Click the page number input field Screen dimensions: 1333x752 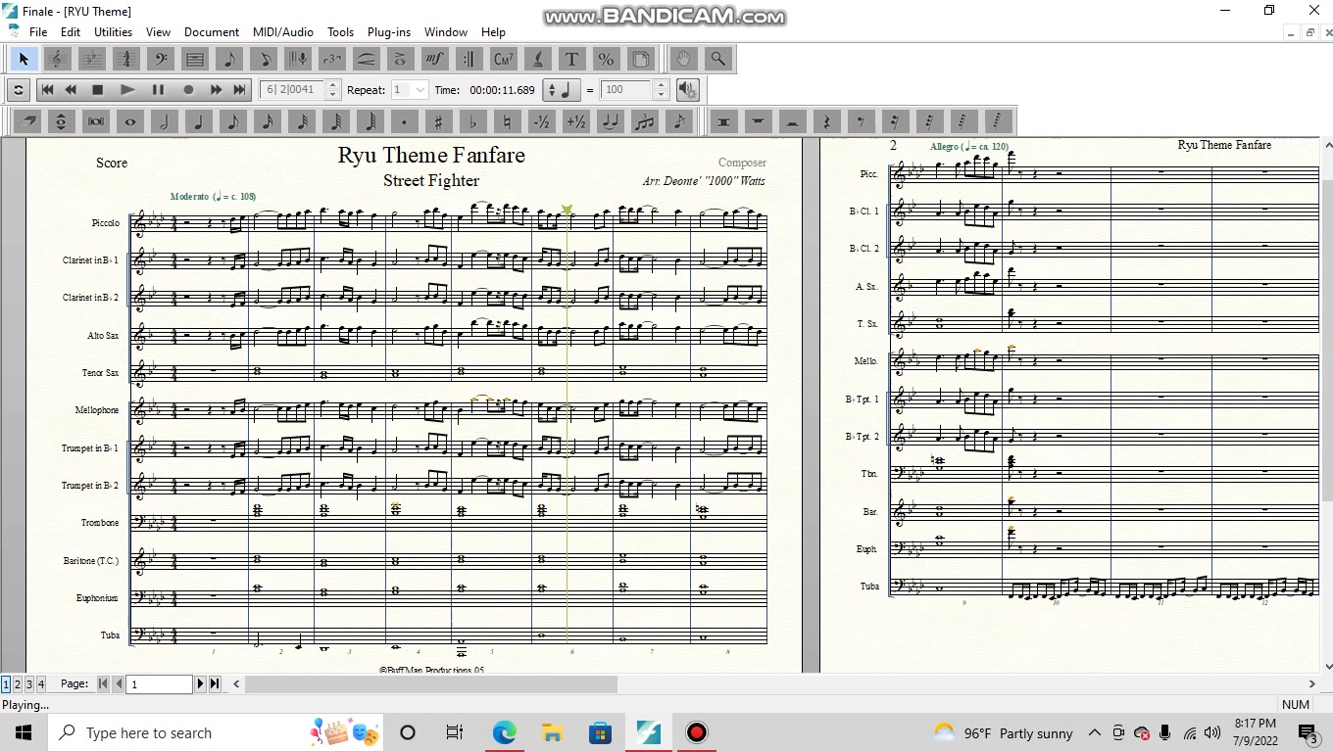point(161,684)
